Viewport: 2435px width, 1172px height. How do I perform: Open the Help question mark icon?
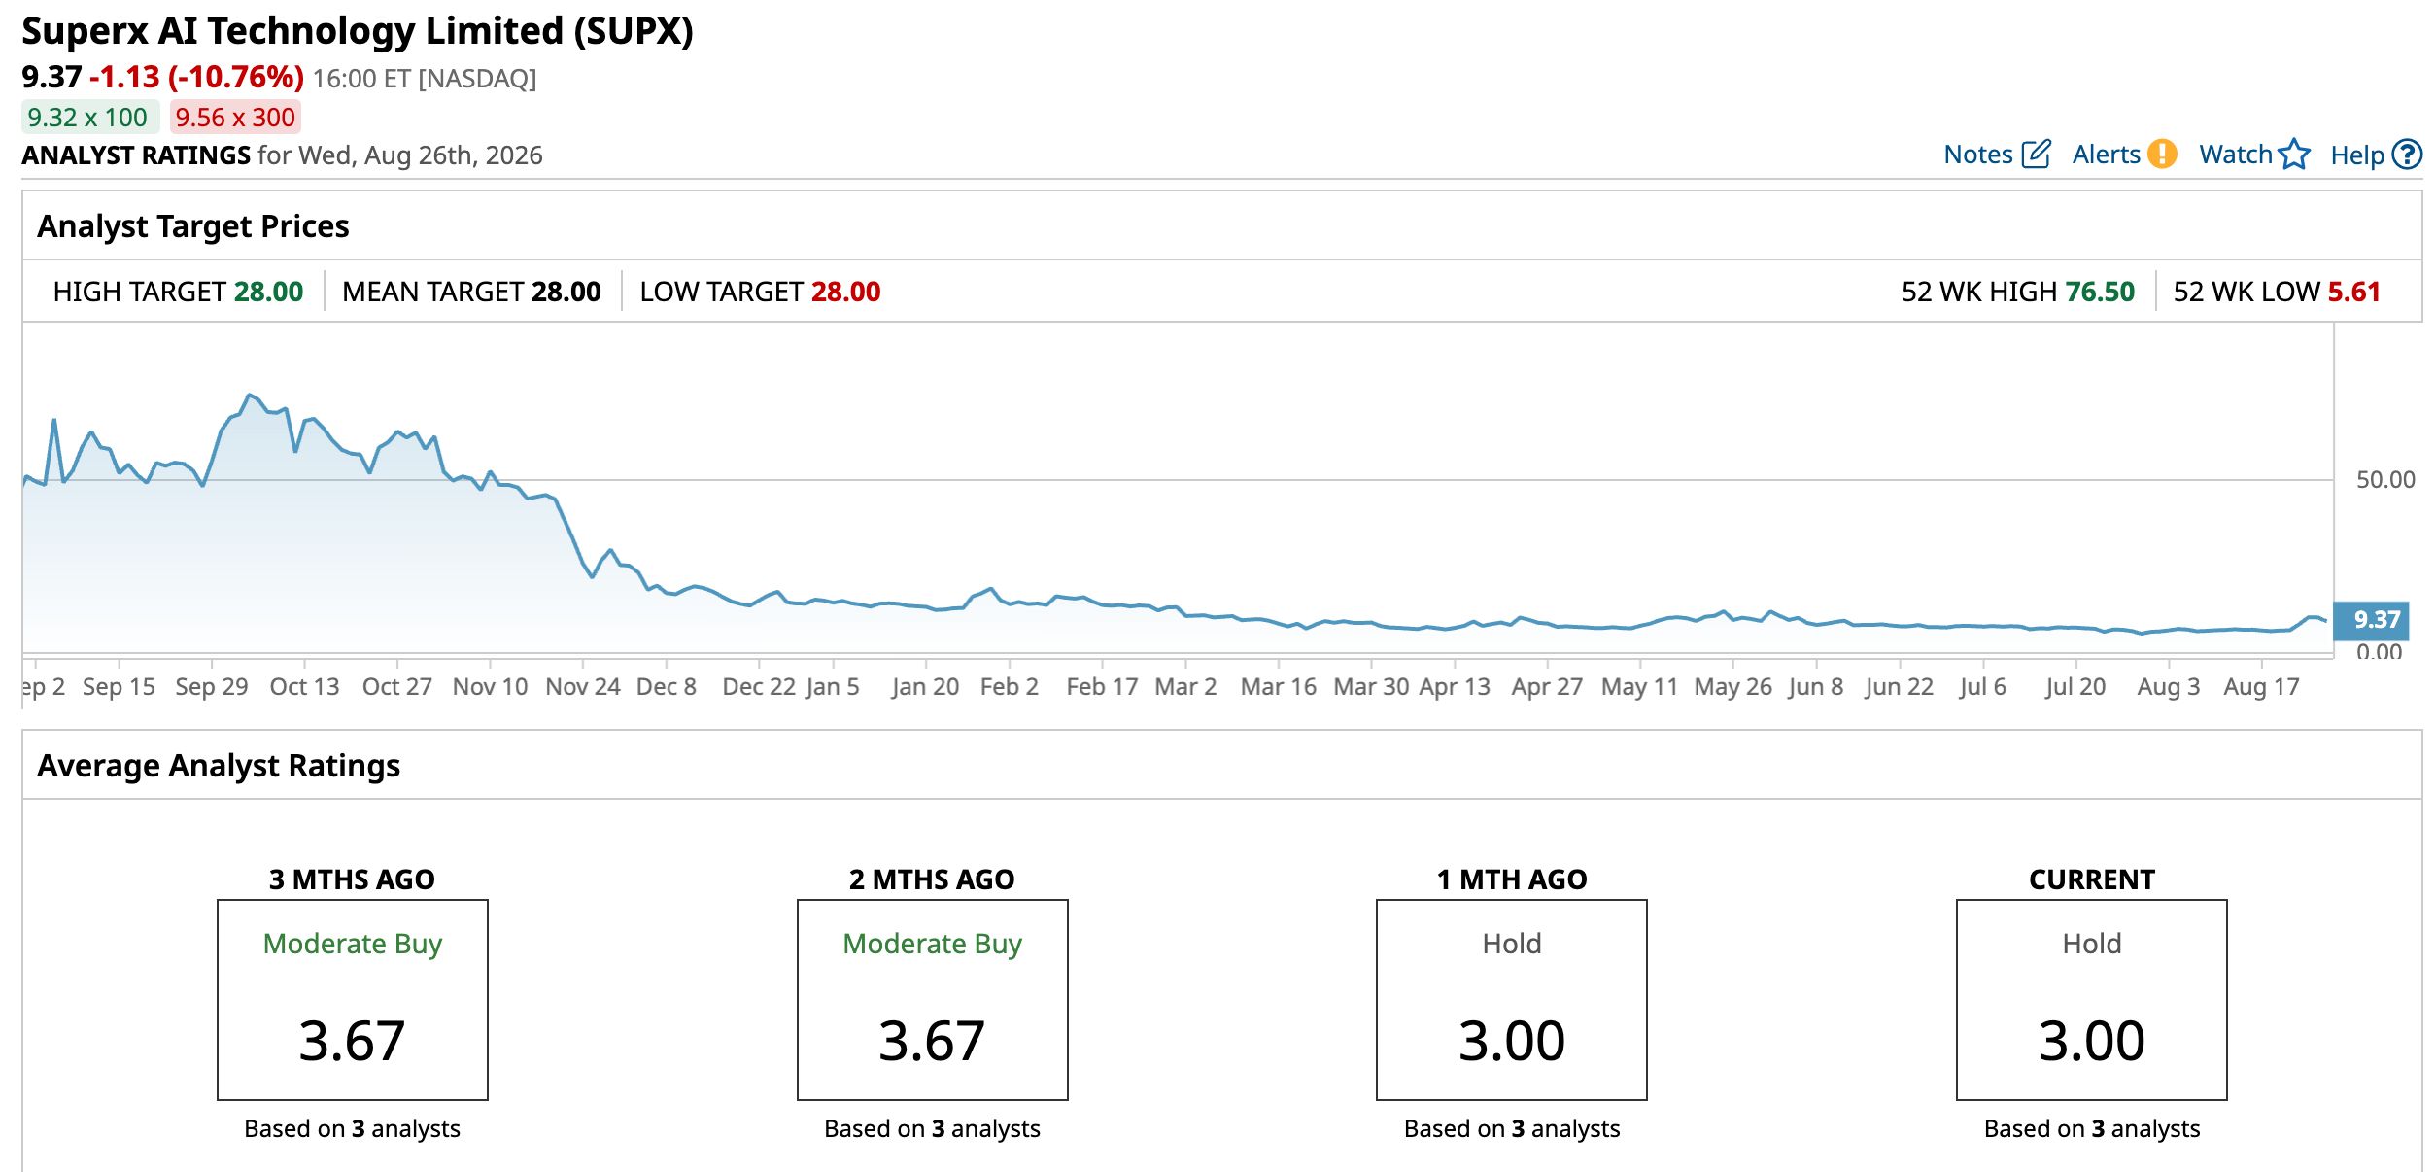click(2407, 154)
